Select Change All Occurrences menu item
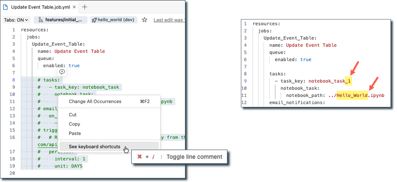 95,101
